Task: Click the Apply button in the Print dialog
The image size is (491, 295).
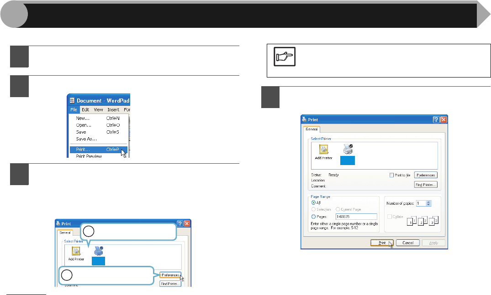Action: (x=433, y=243)
